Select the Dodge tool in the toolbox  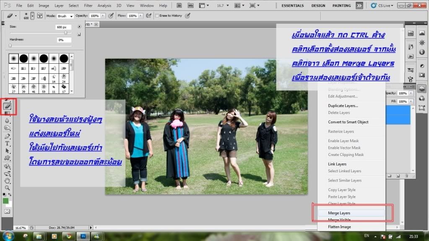8,128
